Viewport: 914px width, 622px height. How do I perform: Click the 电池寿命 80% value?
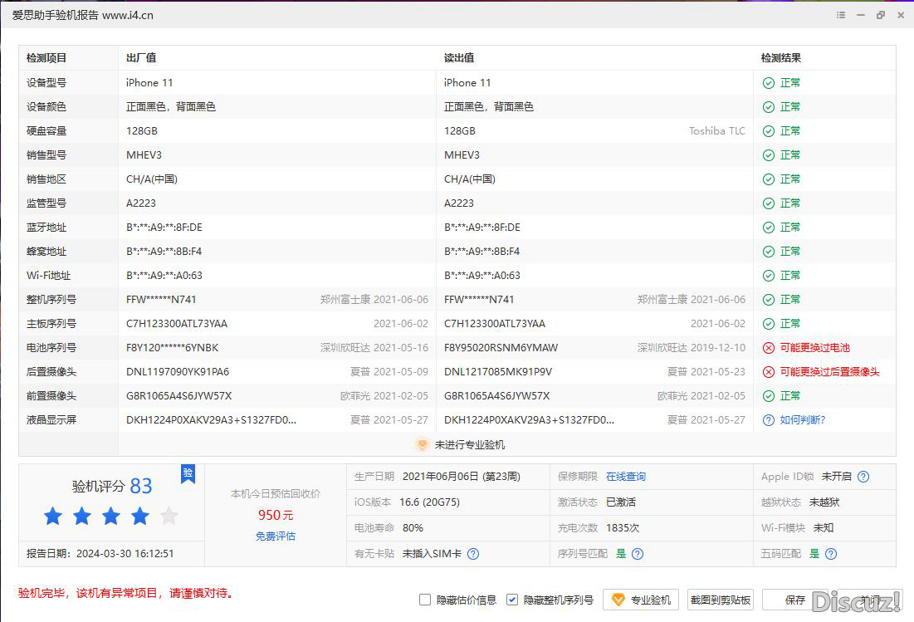pos(413,528)
